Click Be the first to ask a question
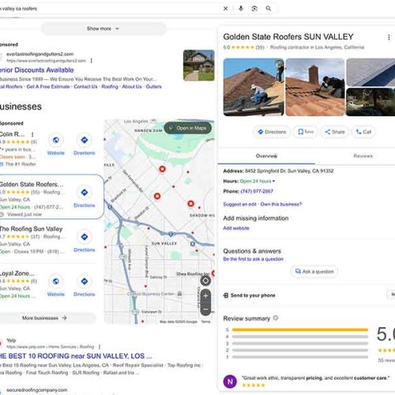 (x=254, y=259)
